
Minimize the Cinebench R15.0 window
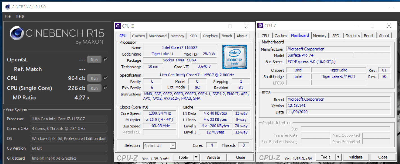[x=392, y=7]
